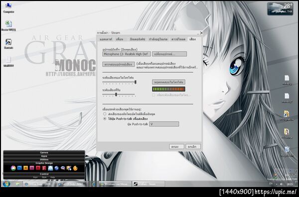The width and height of the screenshot is (299, 197).
Task: Expand the Games section in launcher
Action: coord(44,152)
